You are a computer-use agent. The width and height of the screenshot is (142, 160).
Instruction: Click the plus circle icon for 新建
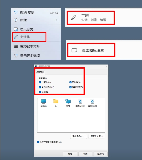[16, 20]
